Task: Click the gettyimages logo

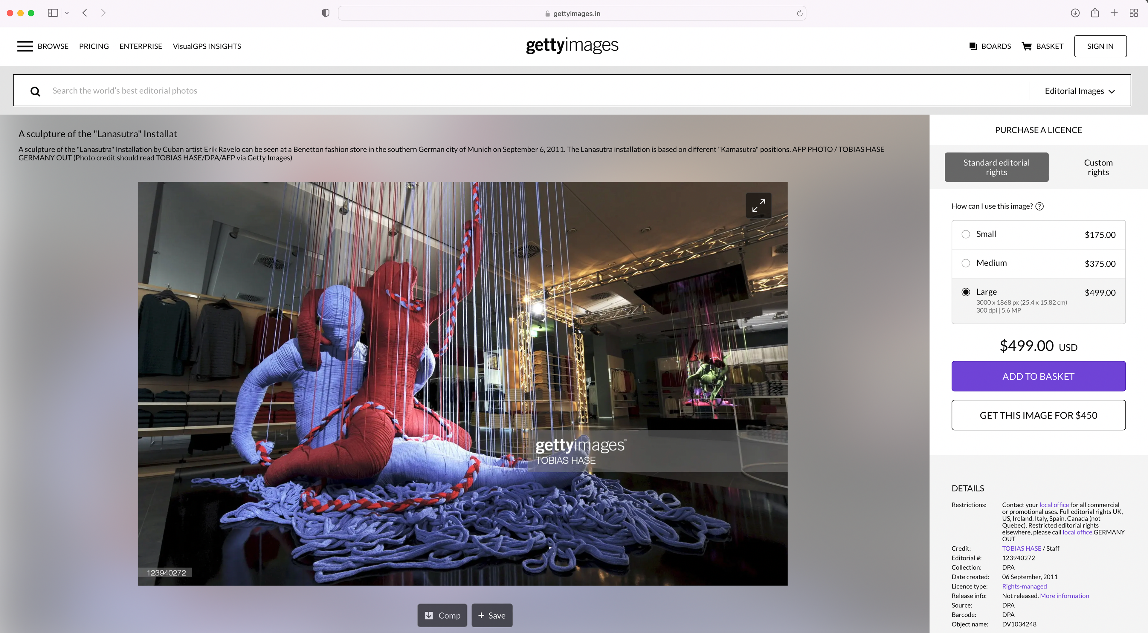Action: point(572,46)
